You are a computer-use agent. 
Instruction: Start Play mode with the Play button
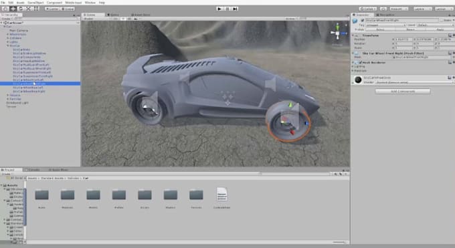coord(219,9)
